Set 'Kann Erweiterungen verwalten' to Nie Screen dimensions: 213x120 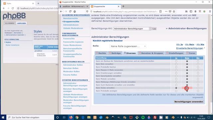click(x=198, y=73)
